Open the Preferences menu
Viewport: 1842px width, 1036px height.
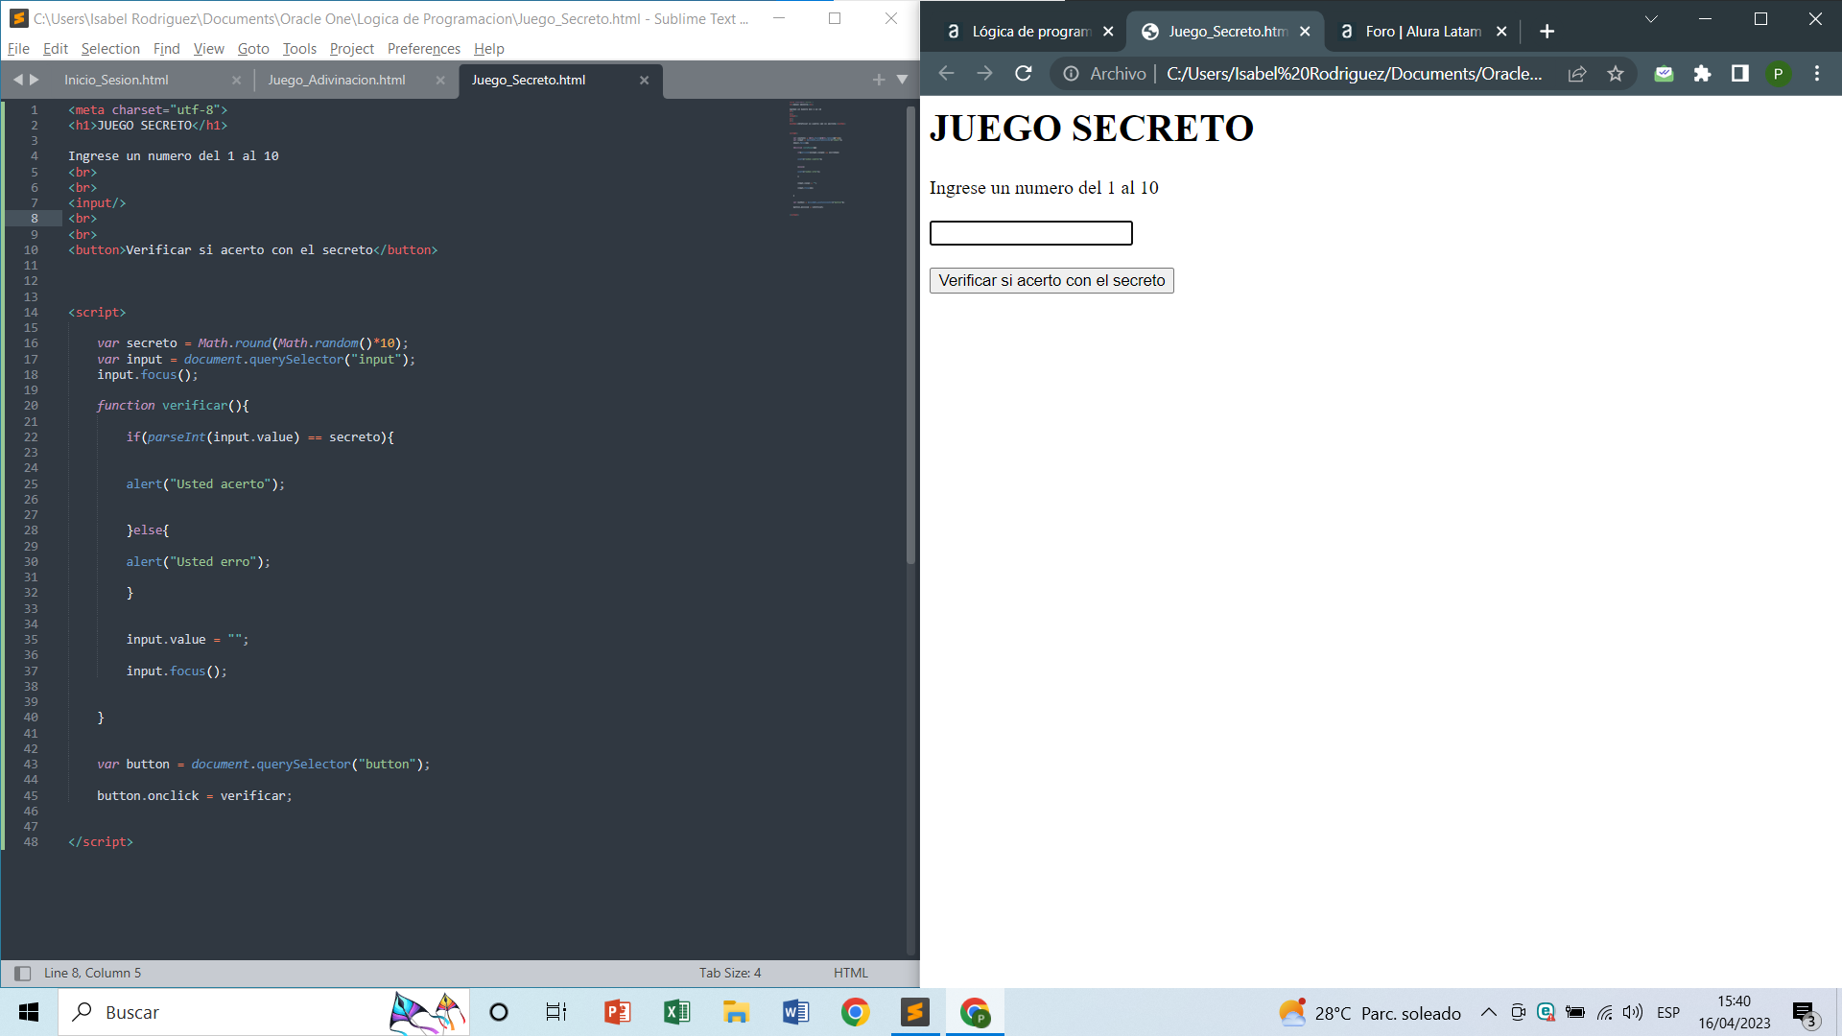pos(424,49)
